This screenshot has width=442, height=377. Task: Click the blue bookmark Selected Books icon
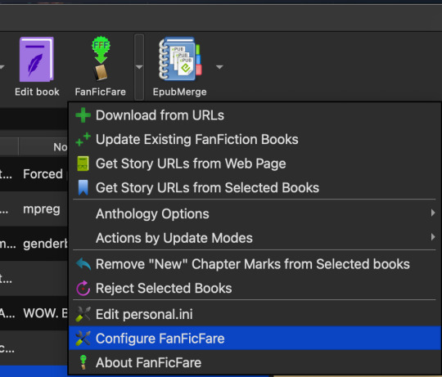[83, 188]
